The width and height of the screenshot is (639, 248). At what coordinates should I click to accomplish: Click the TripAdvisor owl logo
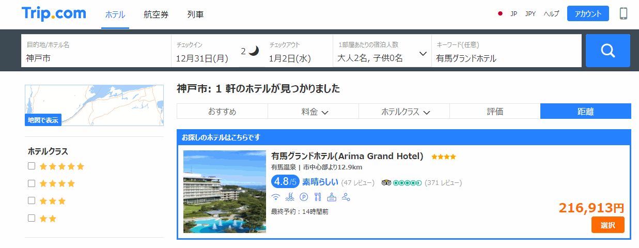click(386, 182)
